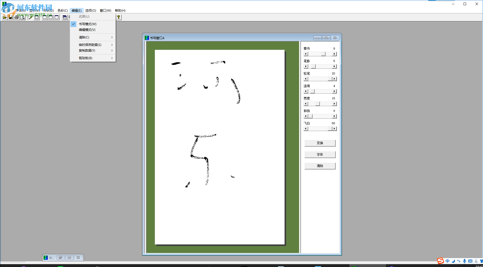Click the 连绵 slider thumb

(312, 91)
